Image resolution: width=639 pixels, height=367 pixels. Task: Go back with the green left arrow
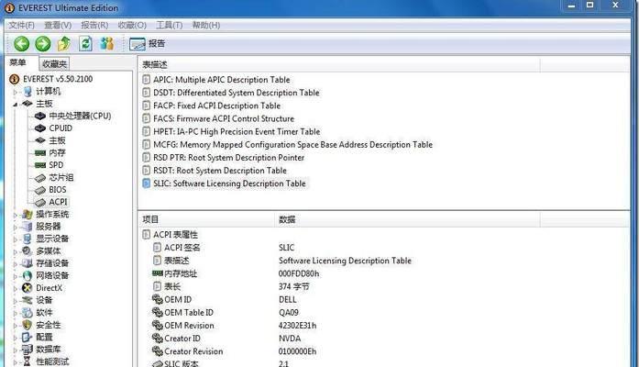click(x=22, y=44)
